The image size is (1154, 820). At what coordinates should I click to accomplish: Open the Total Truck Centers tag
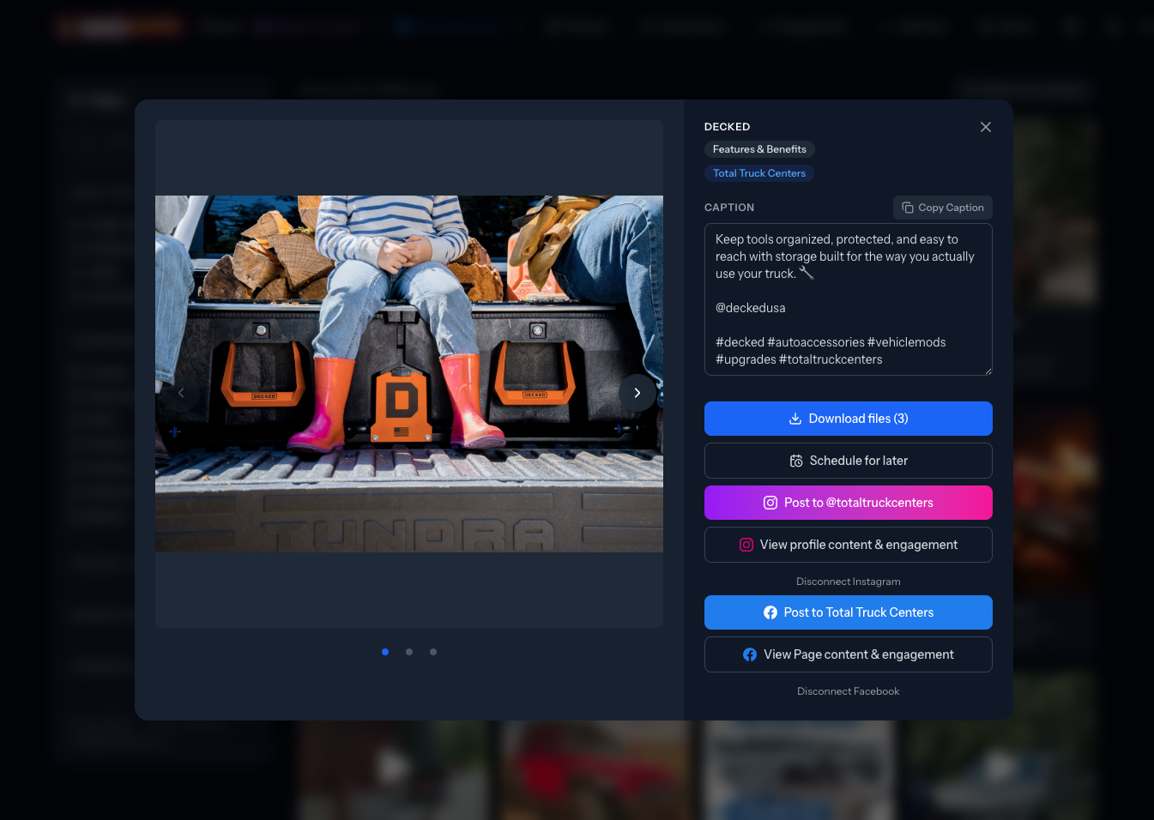click(759, 173)
